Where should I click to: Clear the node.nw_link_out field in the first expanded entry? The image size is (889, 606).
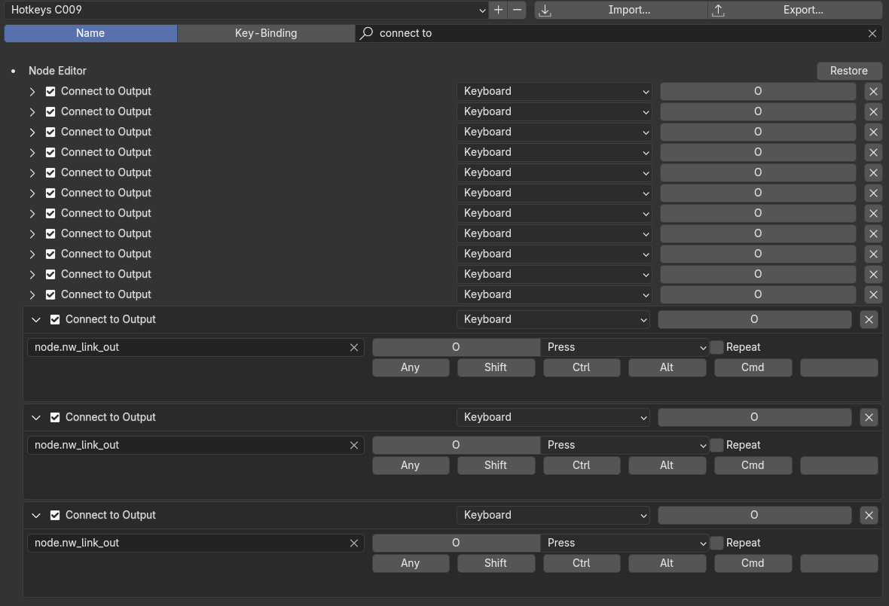(x=354, y=347)
